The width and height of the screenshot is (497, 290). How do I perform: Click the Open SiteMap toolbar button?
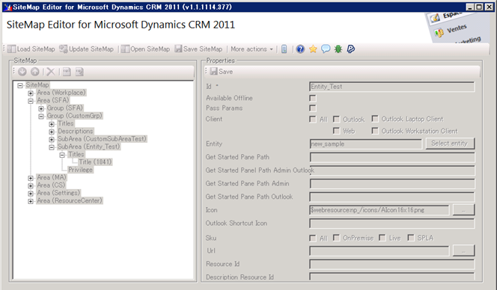coord(145,49)
